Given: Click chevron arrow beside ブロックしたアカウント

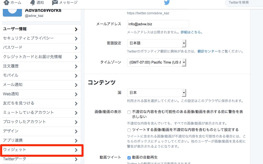Looking at the screenshot, I should point(76,122).
